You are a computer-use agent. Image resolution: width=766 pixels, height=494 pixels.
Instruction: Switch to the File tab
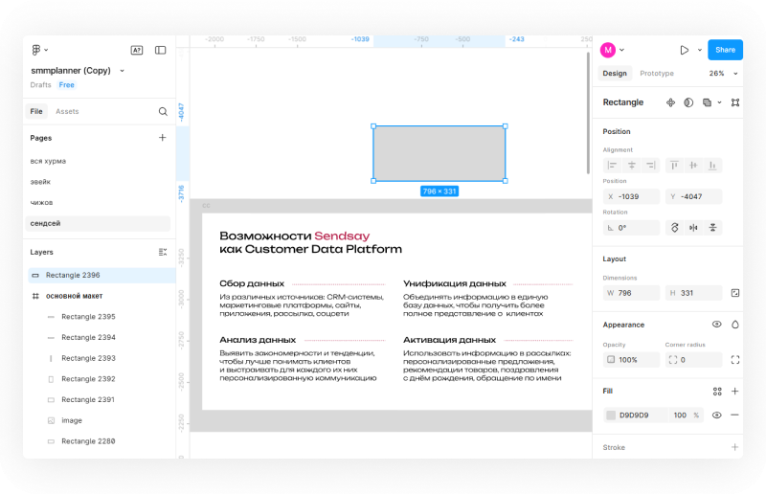pos(36,111)
